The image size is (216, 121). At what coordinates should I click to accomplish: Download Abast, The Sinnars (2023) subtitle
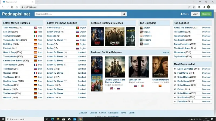(x=206, y=28)
